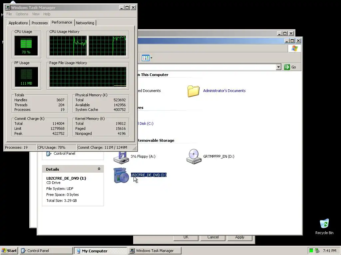
Task: Click the Windows flag logo in My Computer
Action: pos(295,48)
